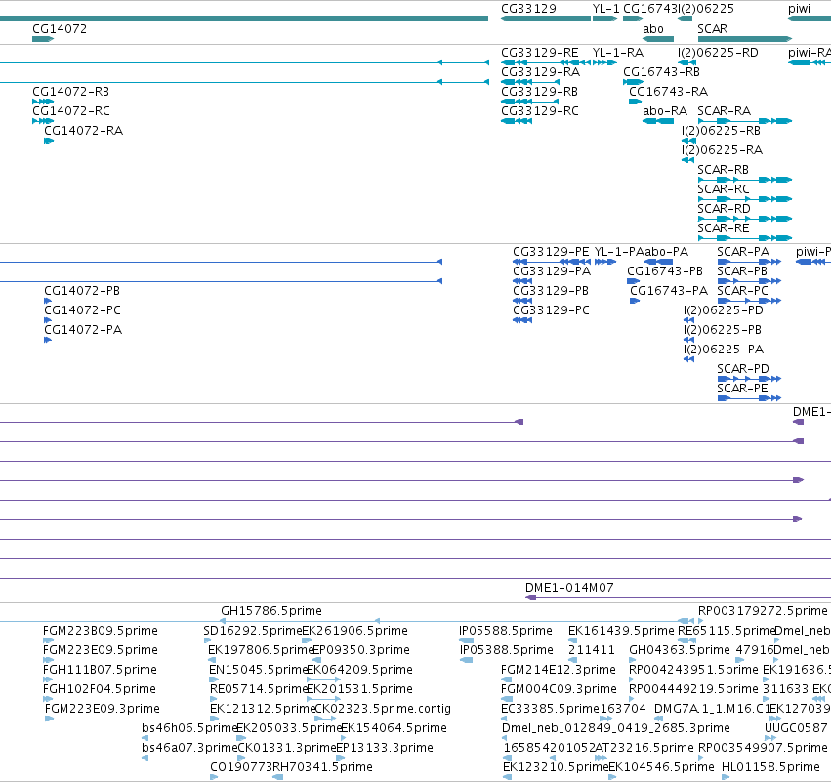Select the EP13133.3prime EST label

[385, 748]
